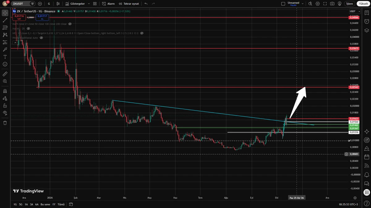Start Tekrar oynat bar replay
Viewport: 371px width, 208px height.
tap(129, 4)
